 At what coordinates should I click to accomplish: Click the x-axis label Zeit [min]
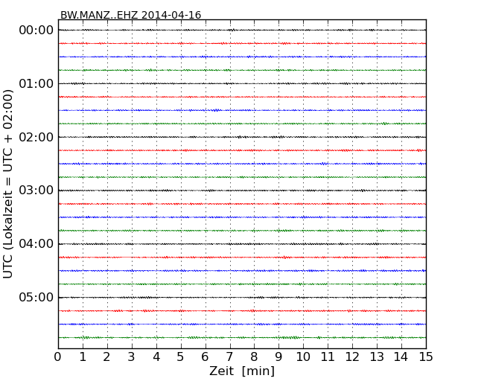242,371
